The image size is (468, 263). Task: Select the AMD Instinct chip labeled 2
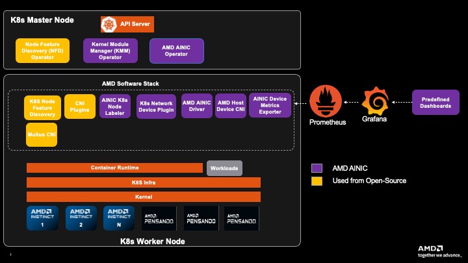pyautogui.click(x=81, y=218)
